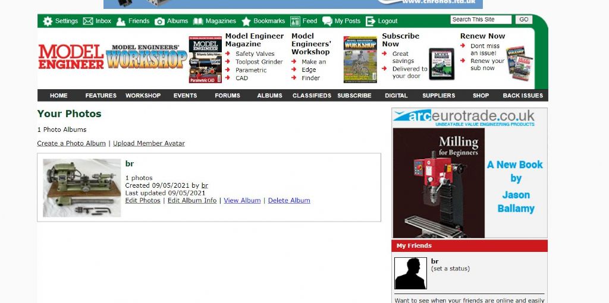This screenshot has height=303, width=609.
Task: Click the br friend silhouette avatar
Action: 410,273
